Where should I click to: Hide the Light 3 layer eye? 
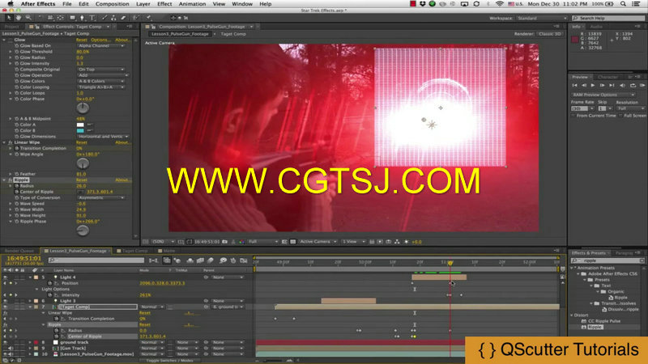pos(5,301)
